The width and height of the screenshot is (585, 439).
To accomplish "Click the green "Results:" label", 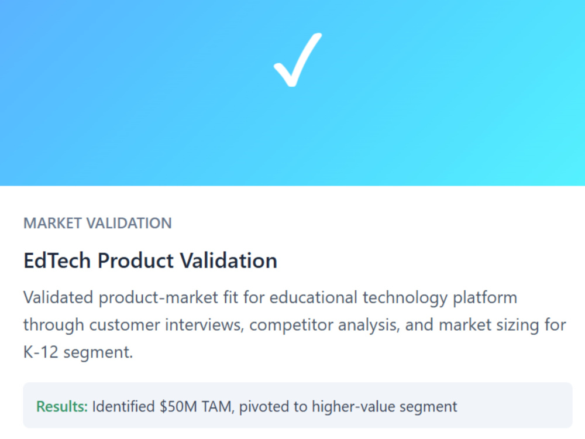I will (x=62, y=406).
